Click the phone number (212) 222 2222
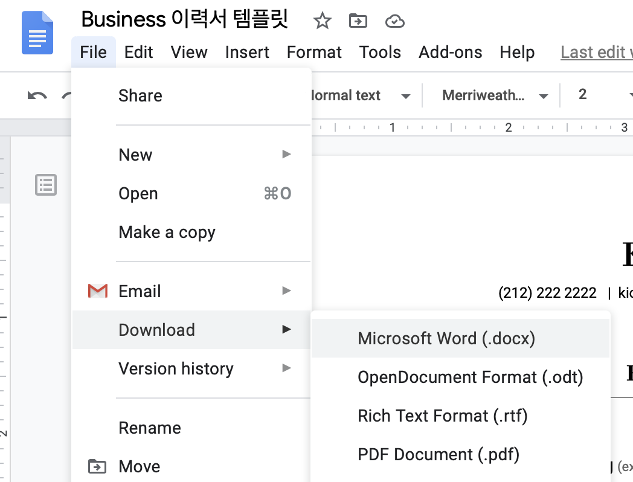 tap(547, 293)
